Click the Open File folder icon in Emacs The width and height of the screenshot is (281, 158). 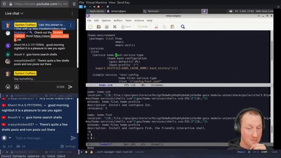point(98,27)
